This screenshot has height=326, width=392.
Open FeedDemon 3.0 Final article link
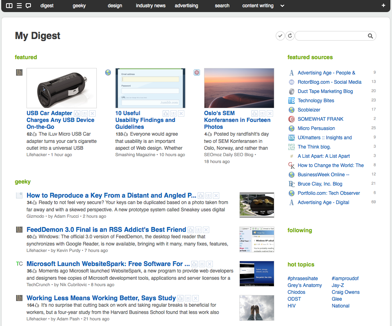pos(106,229)
